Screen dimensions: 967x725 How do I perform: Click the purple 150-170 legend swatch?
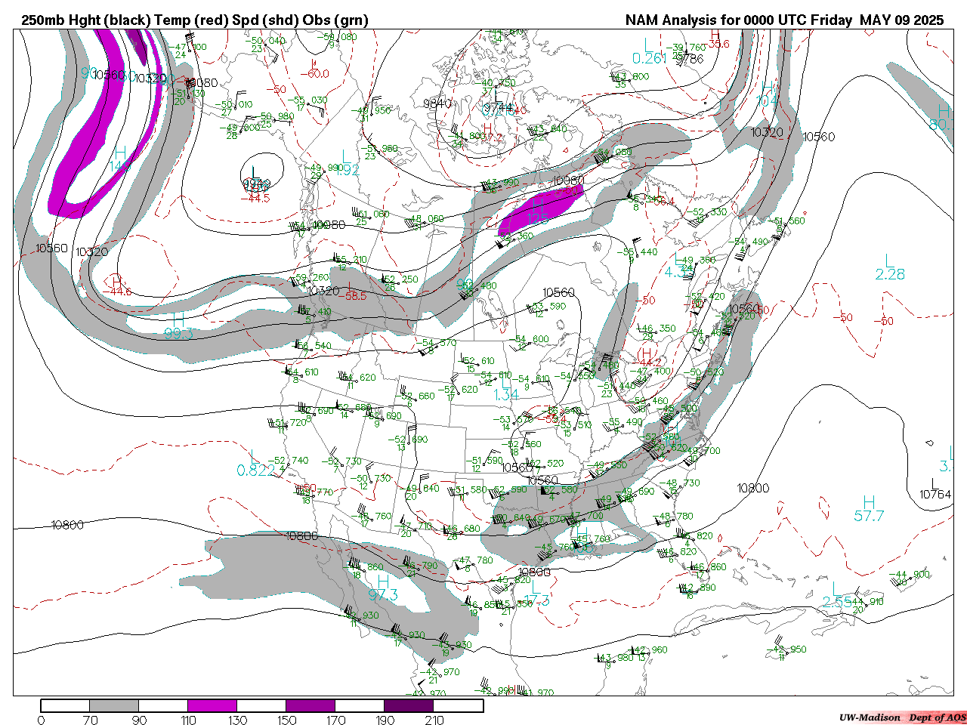[x=310, y=705]
